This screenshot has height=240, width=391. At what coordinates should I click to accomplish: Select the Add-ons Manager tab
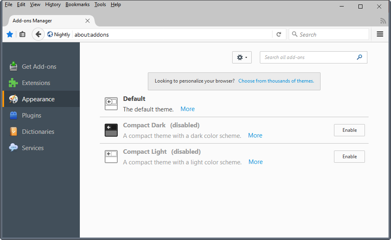click(51, 21)
